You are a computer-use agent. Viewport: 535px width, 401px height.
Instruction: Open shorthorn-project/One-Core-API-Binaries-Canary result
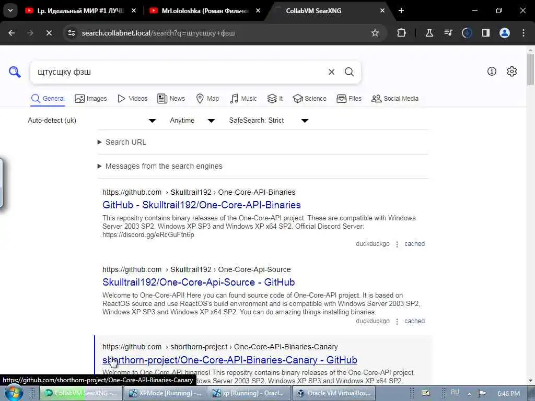tap(230, 360)
